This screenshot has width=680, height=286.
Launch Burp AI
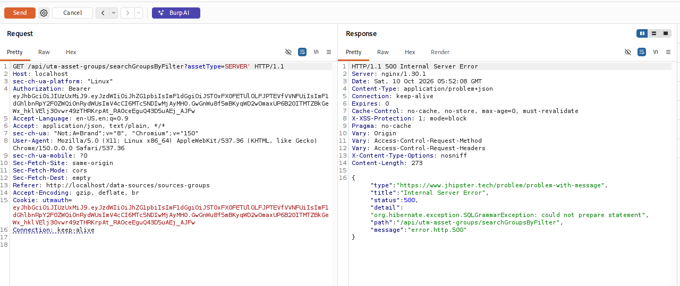[176, 13]
